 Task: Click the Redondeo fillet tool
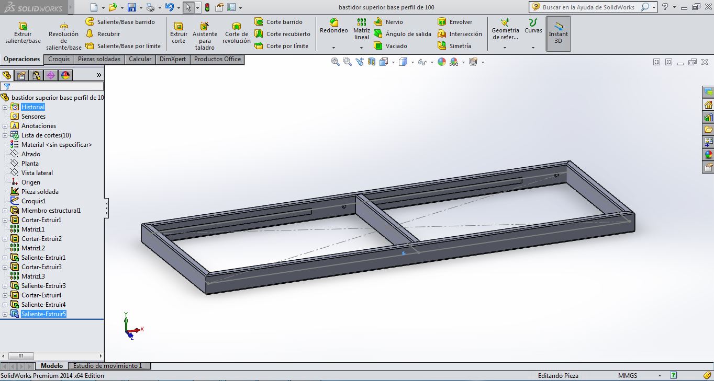334,26
